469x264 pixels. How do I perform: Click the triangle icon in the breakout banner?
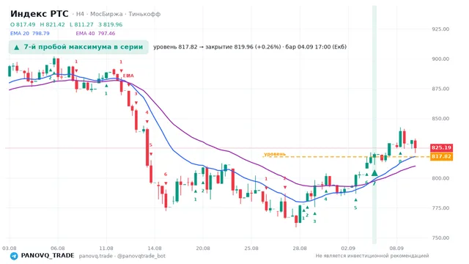coord(17,47)
